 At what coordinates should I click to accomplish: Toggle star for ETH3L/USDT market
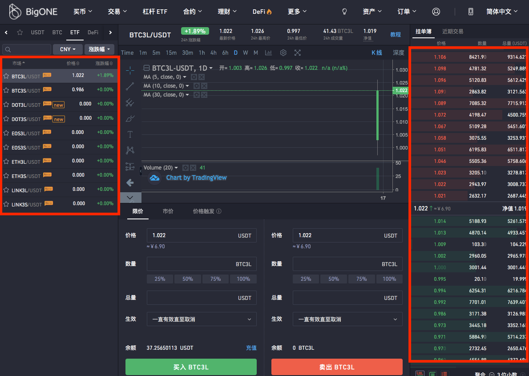coord(6,162)
